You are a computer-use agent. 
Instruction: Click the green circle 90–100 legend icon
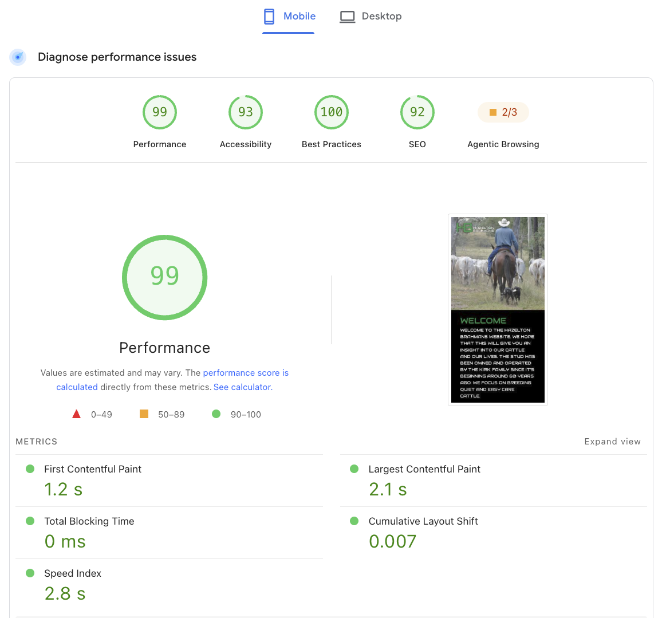pos(216,414)
